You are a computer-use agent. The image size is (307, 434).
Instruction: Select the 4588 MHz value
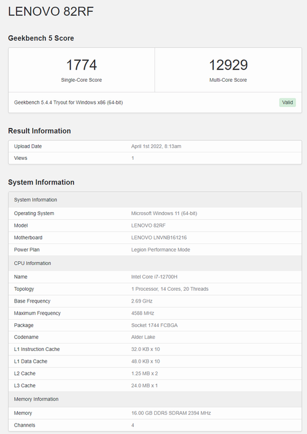coord(142,313)
